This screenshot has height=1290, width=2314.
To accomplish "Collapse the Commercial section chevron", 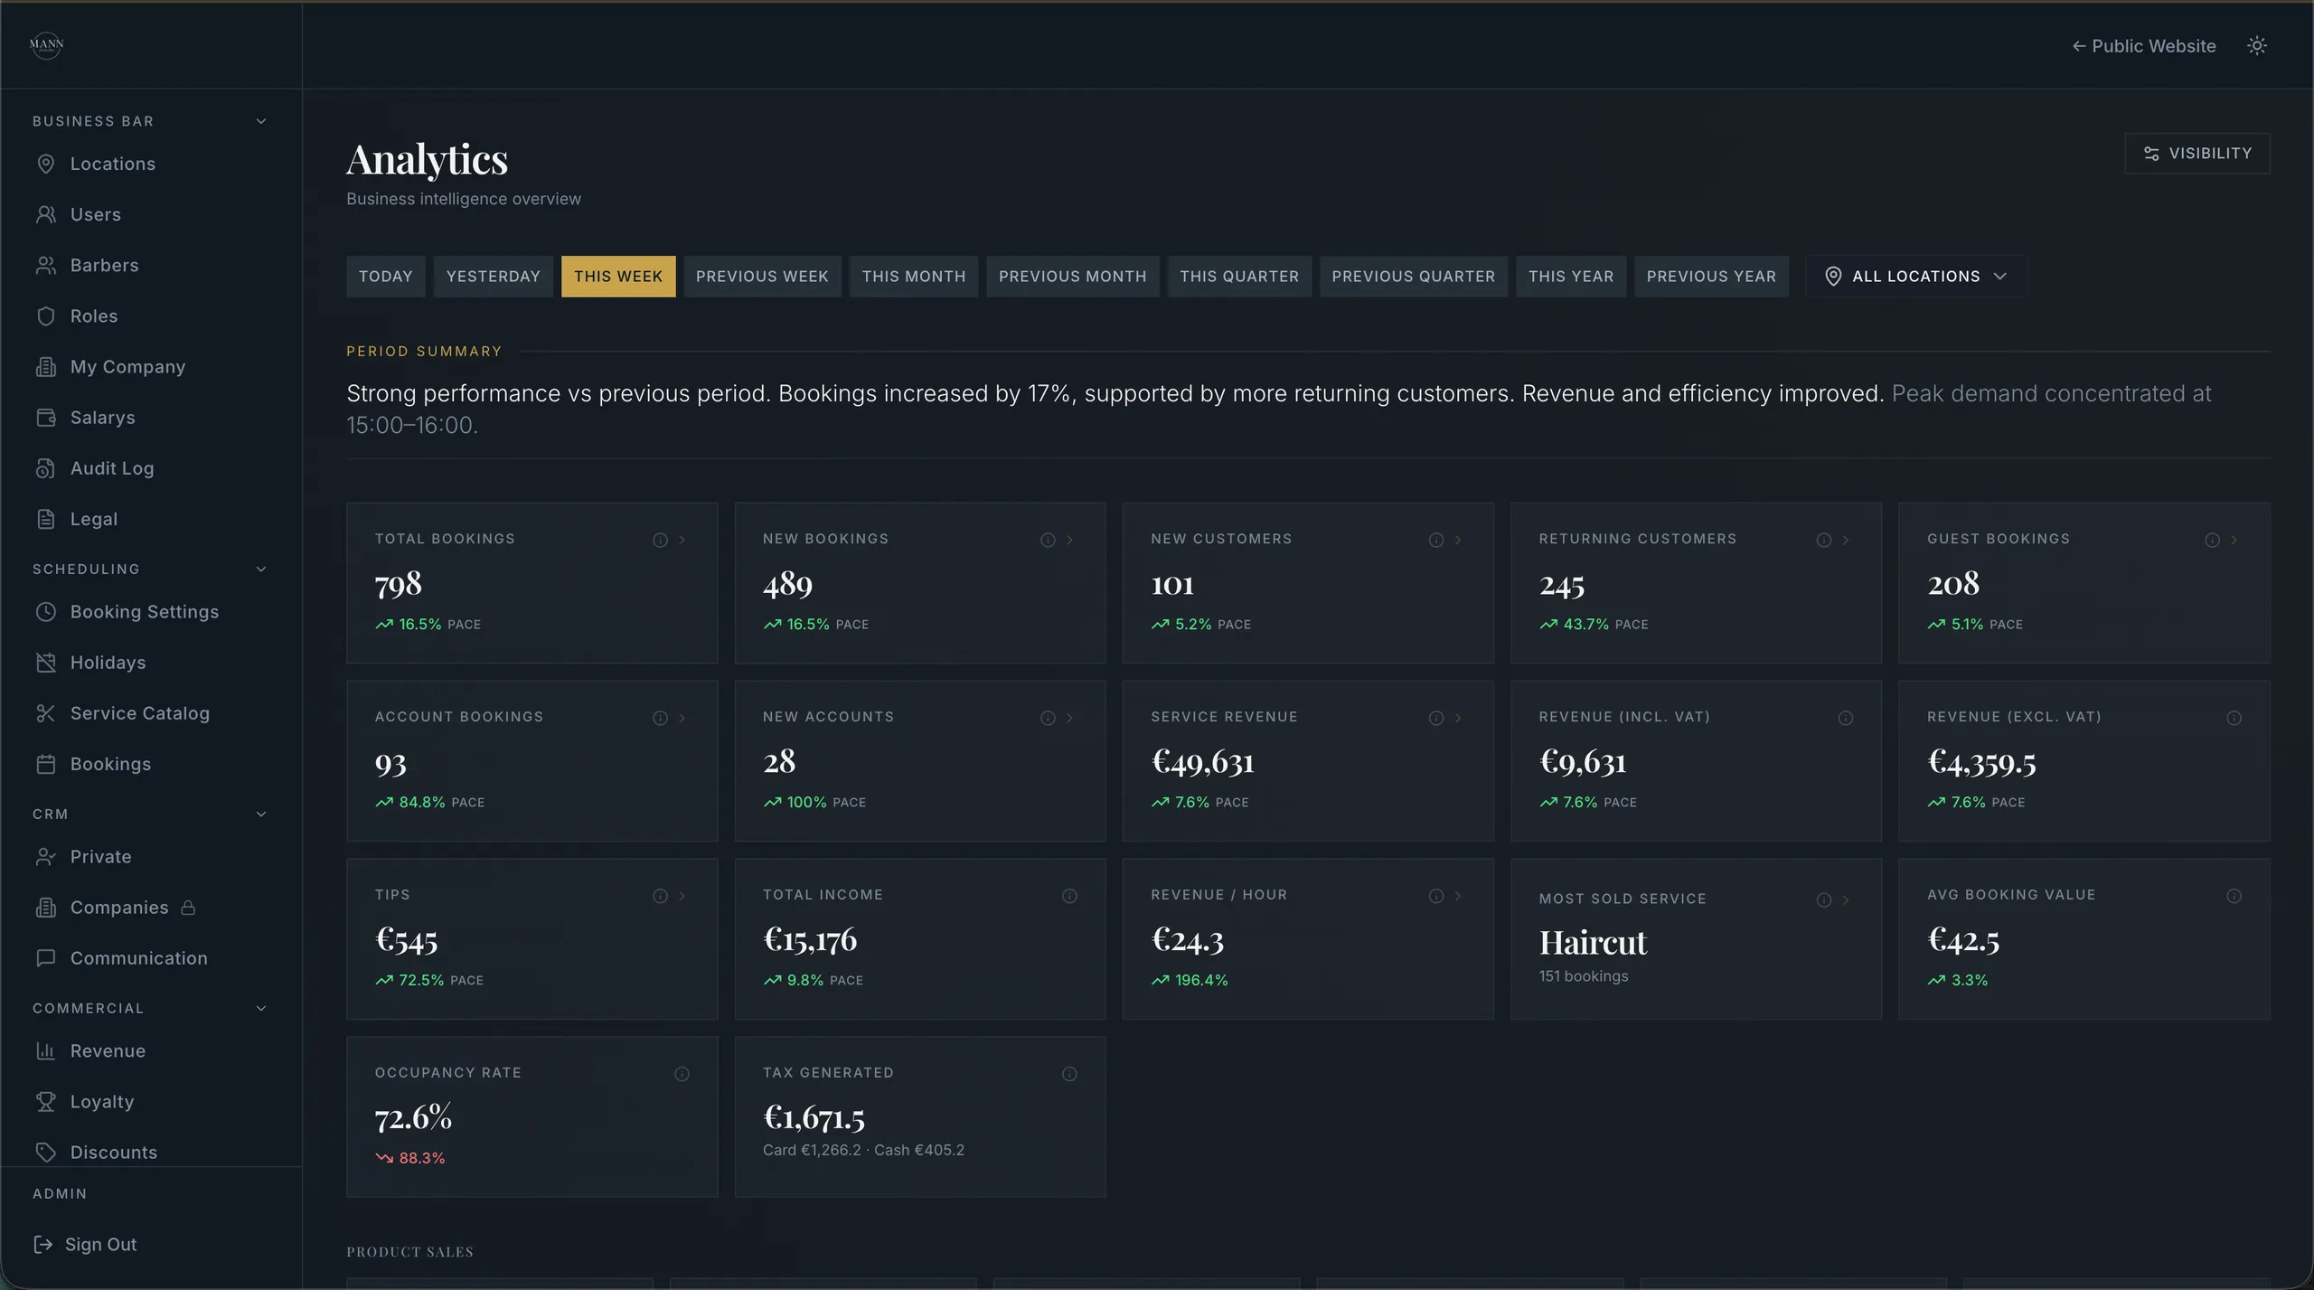I will tap(261, 1009).
